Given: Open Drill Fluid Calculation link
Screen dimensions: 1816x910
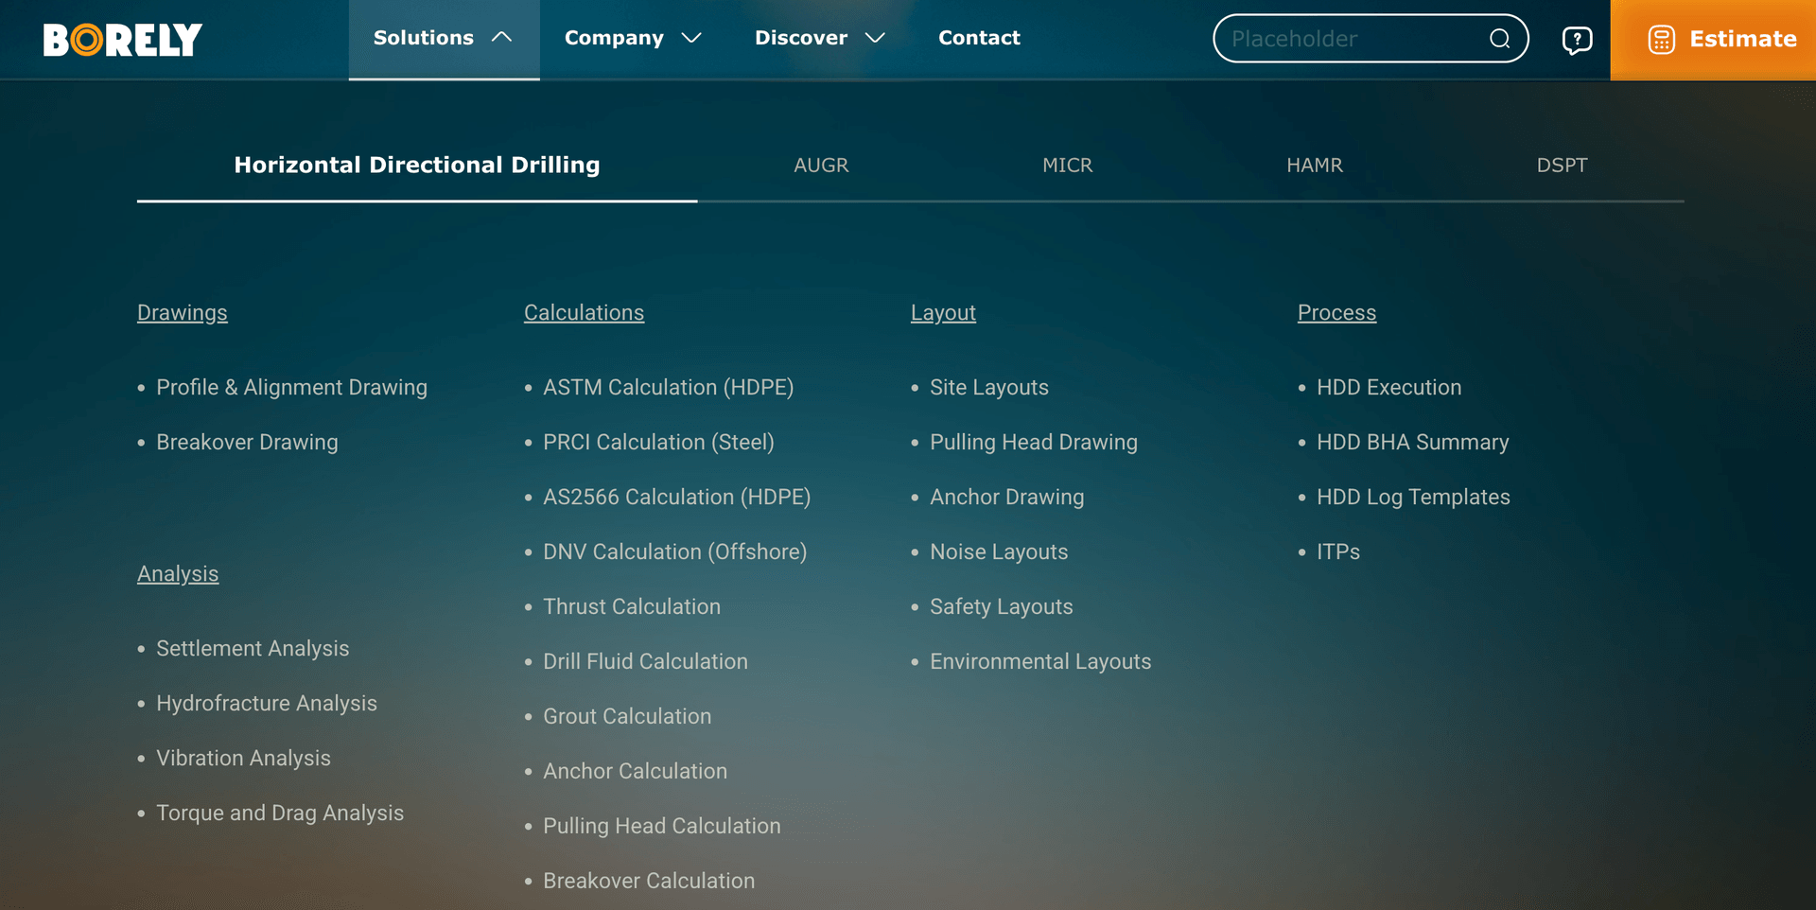Looking at the screenshot, I should [x=645, y=662].
